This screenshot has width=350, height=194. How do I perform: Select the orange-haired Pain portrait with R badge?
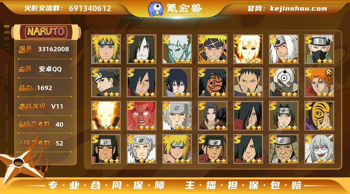click(319, 83)
